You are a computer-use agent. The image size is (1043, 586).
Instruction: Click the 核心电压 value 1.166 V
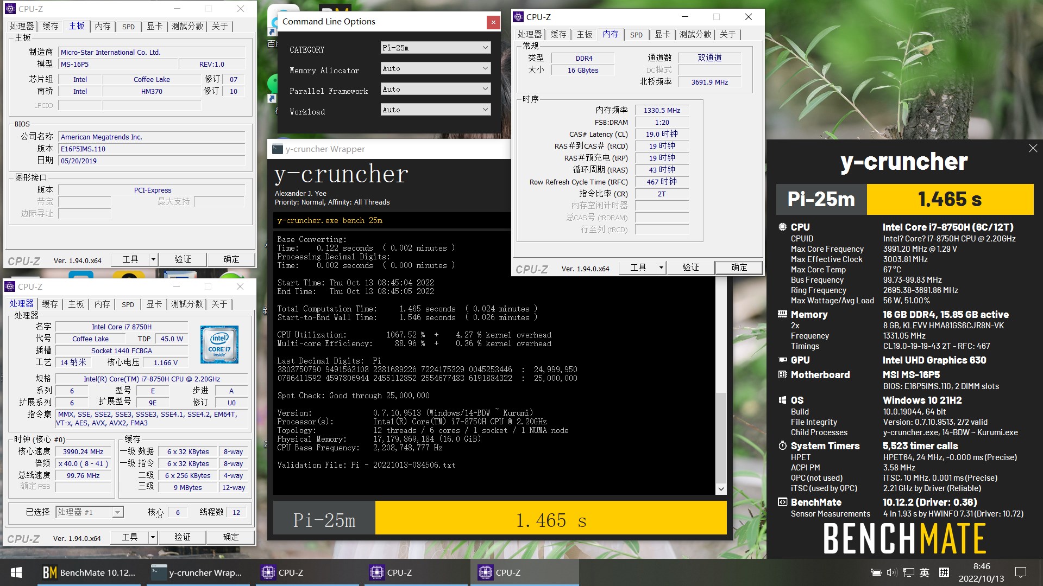(x=166, y=362)
